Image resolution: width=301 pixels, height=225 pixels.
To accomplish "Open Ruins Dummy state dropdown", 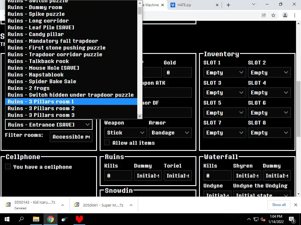I will 148,175.
